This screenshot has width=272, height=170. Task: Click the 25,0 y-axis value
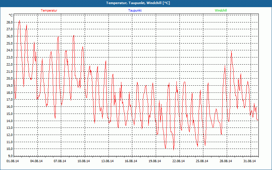pos(10,43)
